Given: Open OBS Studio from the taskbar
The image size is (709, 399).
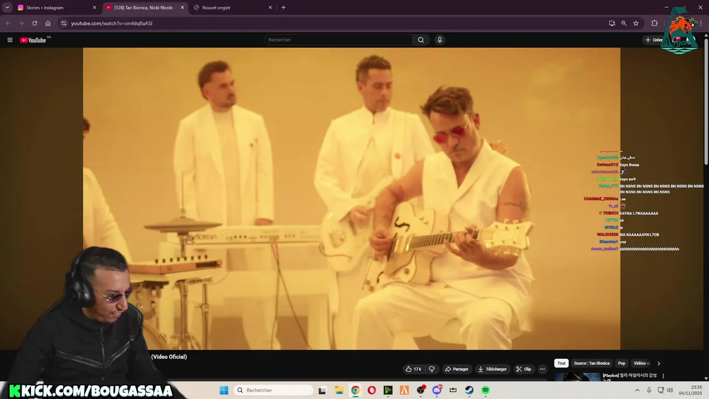Looking at the screenshot, I should click(420, 390).
